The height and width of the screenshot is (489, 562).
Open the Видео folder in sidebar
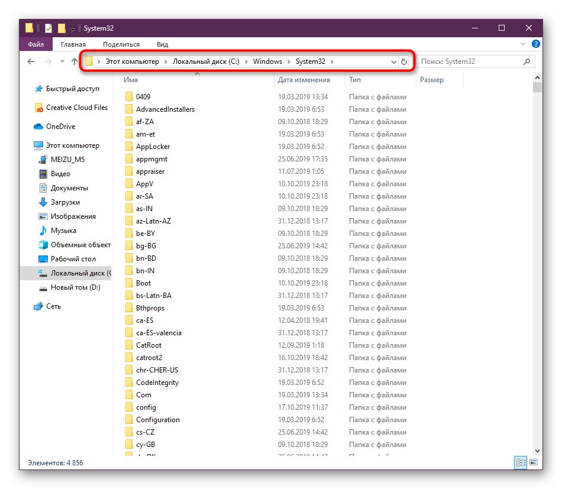click(x=60, y=174)
